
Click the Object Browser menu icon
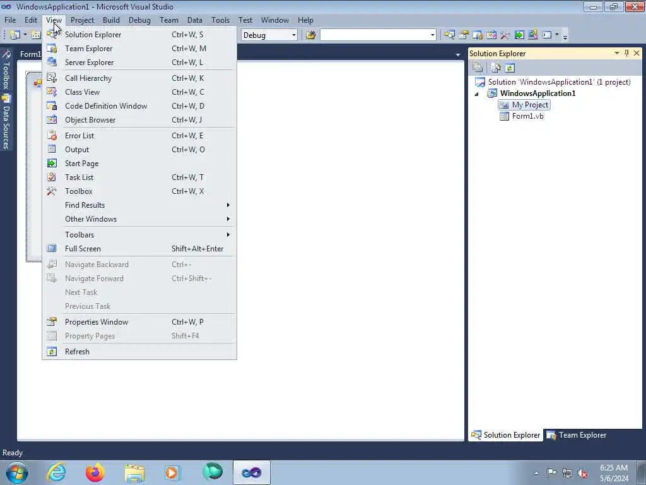(x=52, y=120)
